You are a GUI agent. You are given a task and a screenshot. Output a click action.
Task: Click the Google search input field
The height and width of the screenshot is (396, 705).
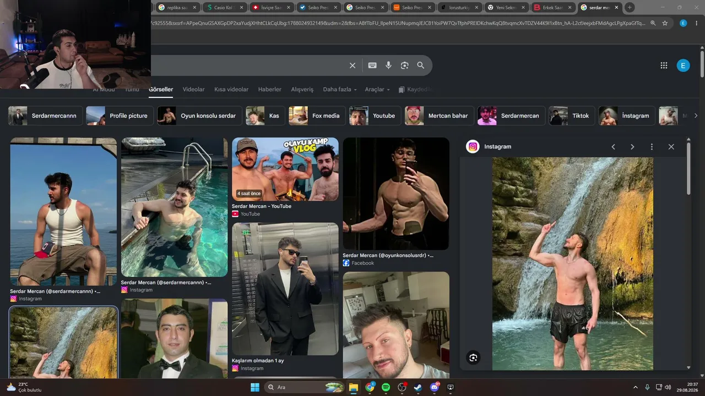point(248,65)
